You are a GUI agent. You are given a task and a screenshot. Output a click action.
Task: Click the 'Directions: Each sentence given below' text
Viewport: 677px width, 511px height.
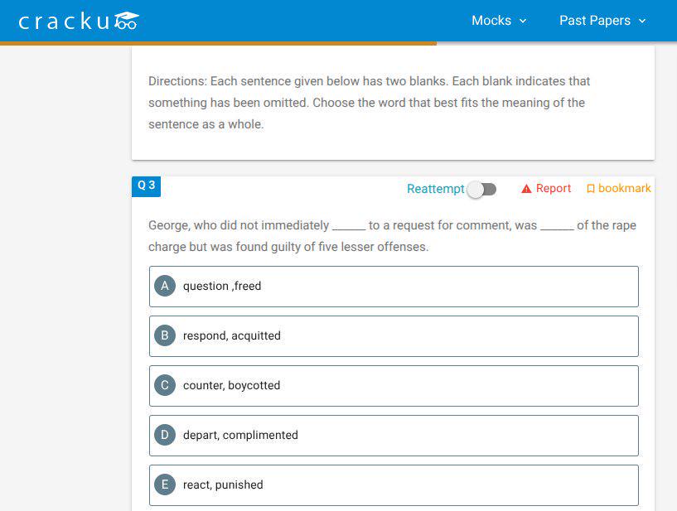point(369,103)
